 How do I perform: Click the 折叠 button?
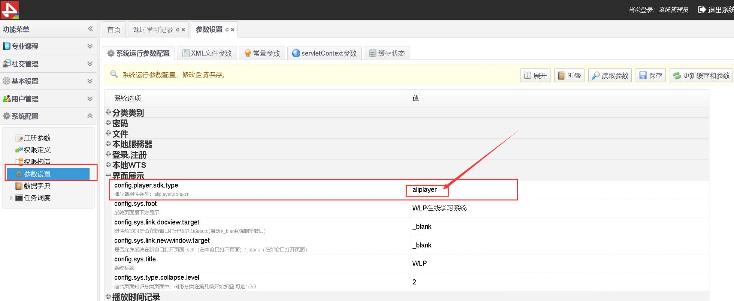click(x=569, y=76)
